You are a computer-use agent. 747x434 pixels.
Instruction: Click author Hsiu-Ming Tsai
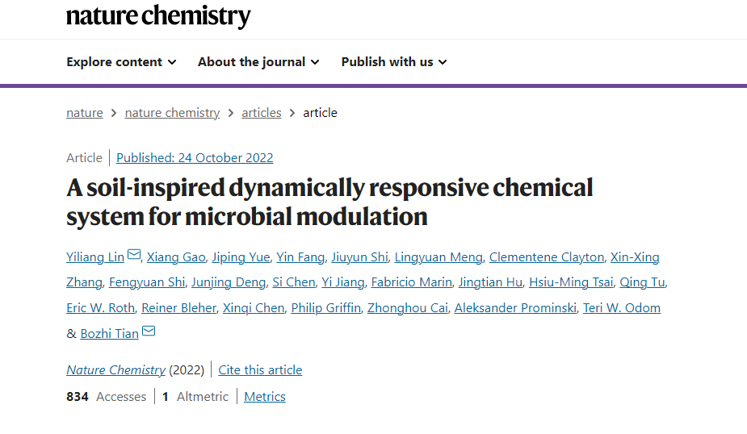(571, 282)
